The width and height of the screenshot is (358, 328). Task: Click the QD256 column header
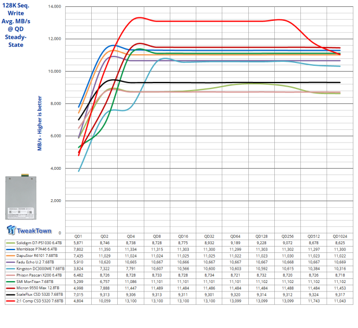coord(288,236)
